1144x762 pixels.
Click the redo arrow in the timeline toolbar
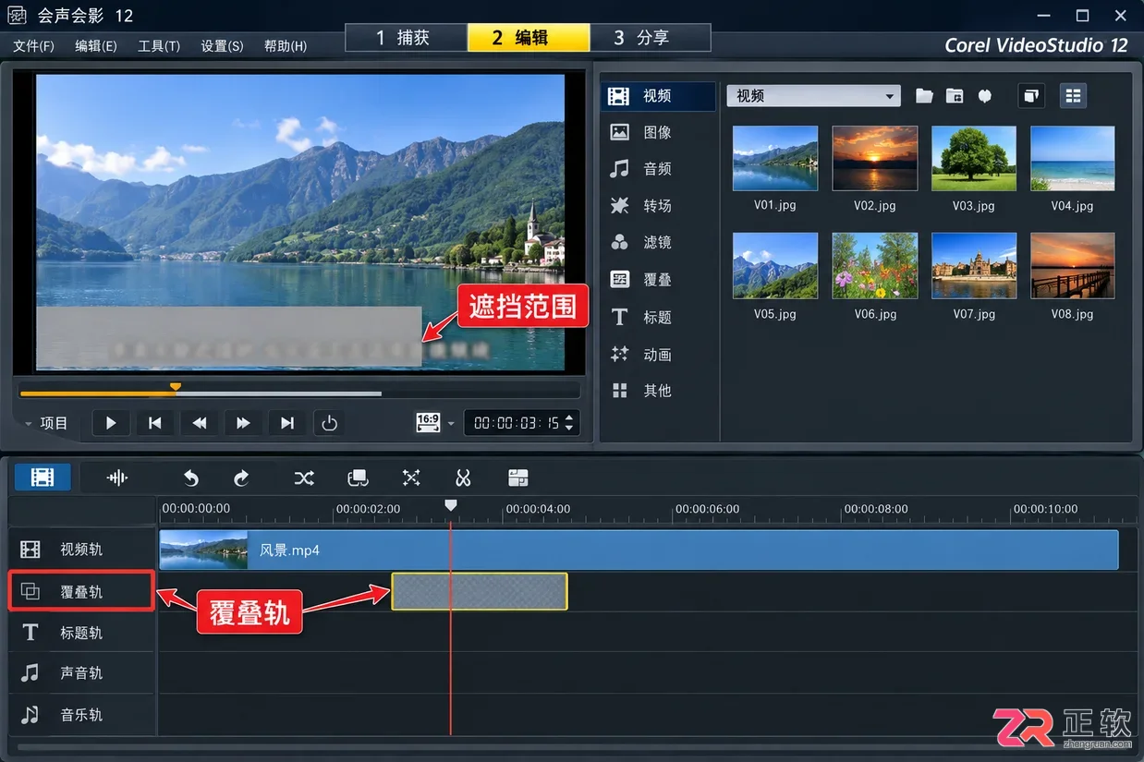(x=241, y=478)
